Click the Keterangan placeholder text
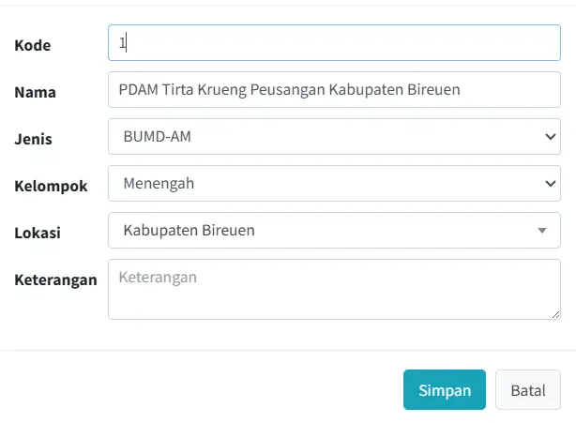576x423 pixels. click(156, 278)
